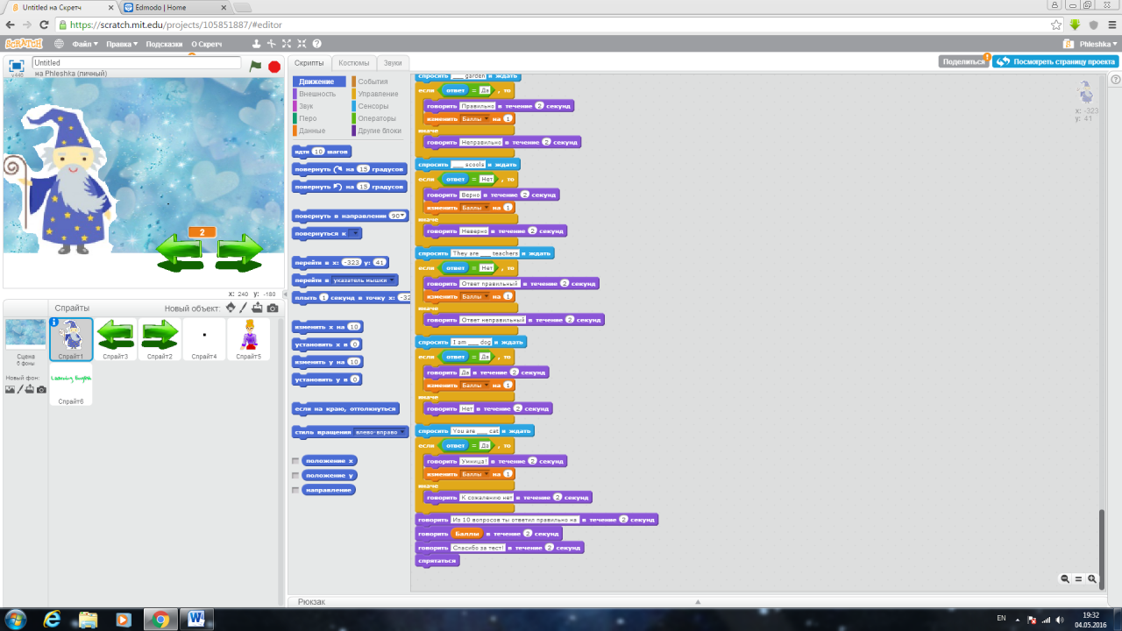The width and height of the screenshot is (1122, 631).
Task: Bookmark this page with the star icon
Action: point(1056,25)
